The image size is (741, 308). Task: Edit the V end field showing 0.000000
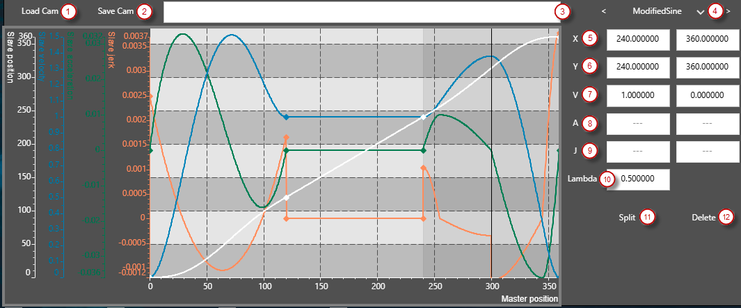(707, 95)
